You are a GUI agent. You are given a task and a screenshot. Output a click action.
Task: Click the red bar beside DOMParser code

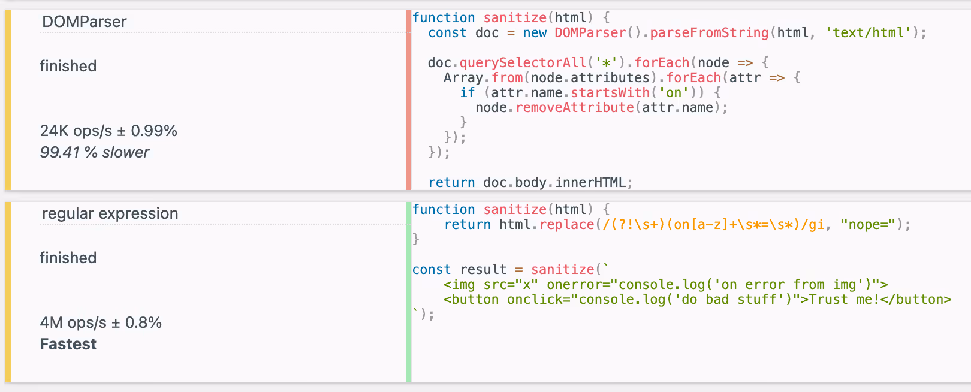[x=408, y=100]
